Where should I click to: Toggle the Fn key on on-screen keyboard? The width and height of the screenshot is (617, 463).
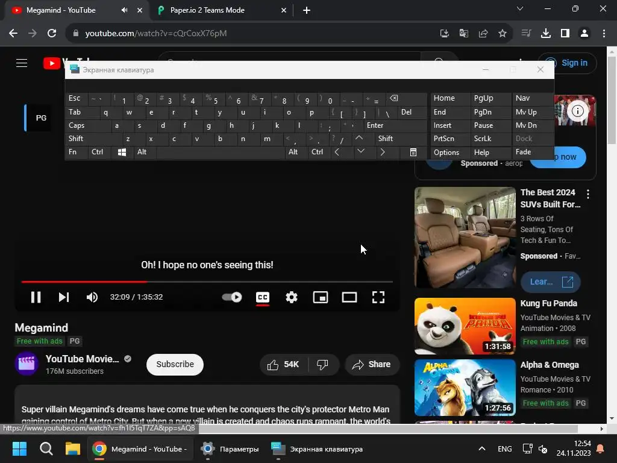click(x=77, y=152)
